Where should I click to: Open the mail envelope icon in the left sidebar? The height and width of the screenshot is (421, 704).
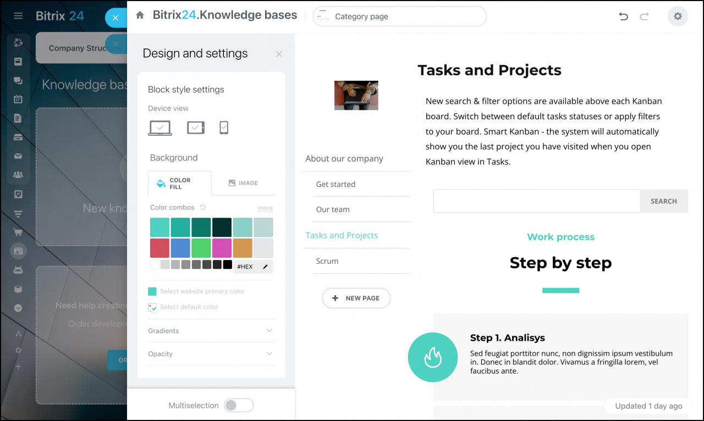[x=18, y=156]
